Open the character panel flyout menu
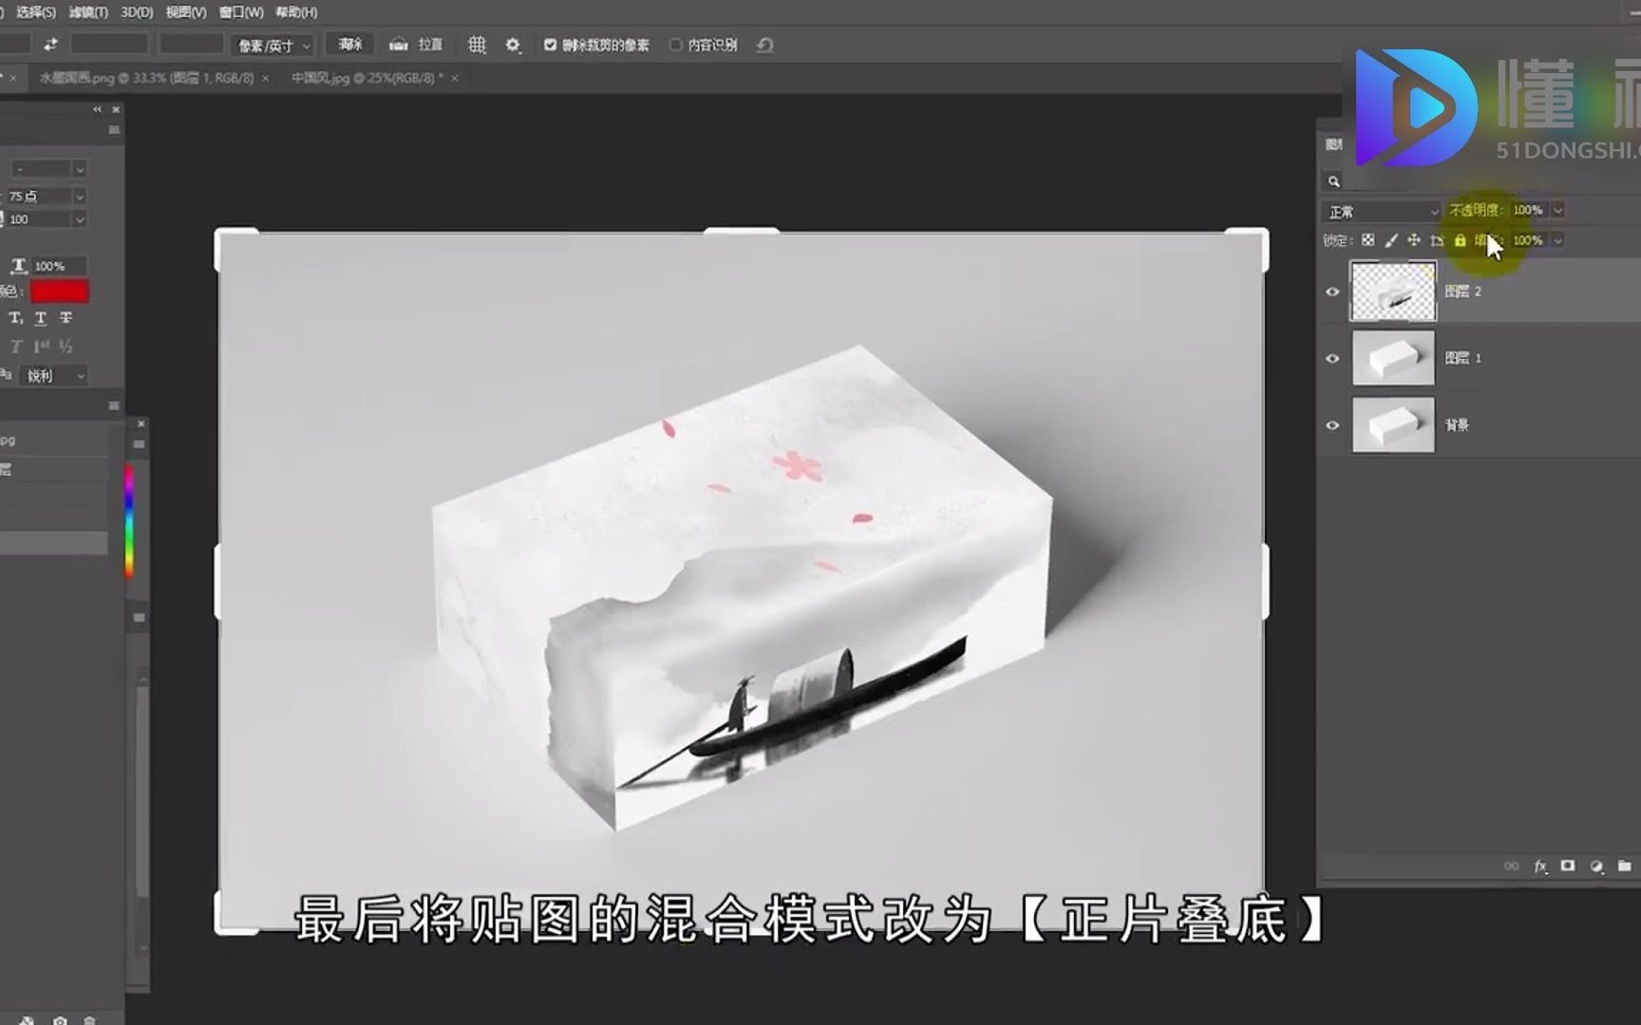This screenshot has width=1641, height=1025. (x=114, y=130)
